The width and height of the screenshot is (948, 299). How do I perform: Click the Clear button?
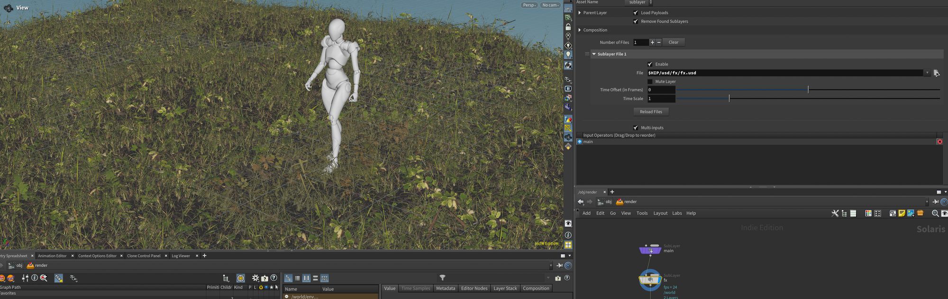coord(673,42)
